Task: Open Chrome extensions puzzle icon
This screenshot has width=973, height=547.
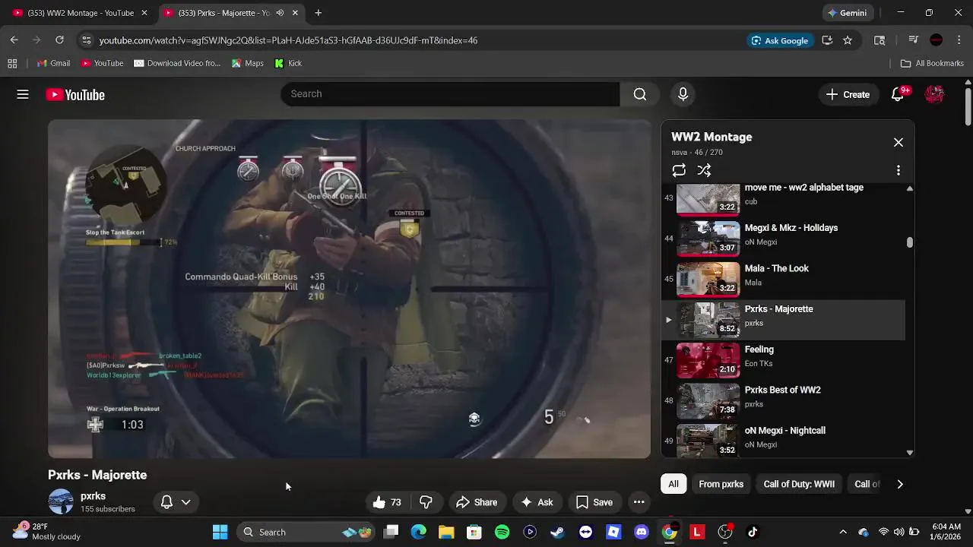Action: (x=880, y=40)
